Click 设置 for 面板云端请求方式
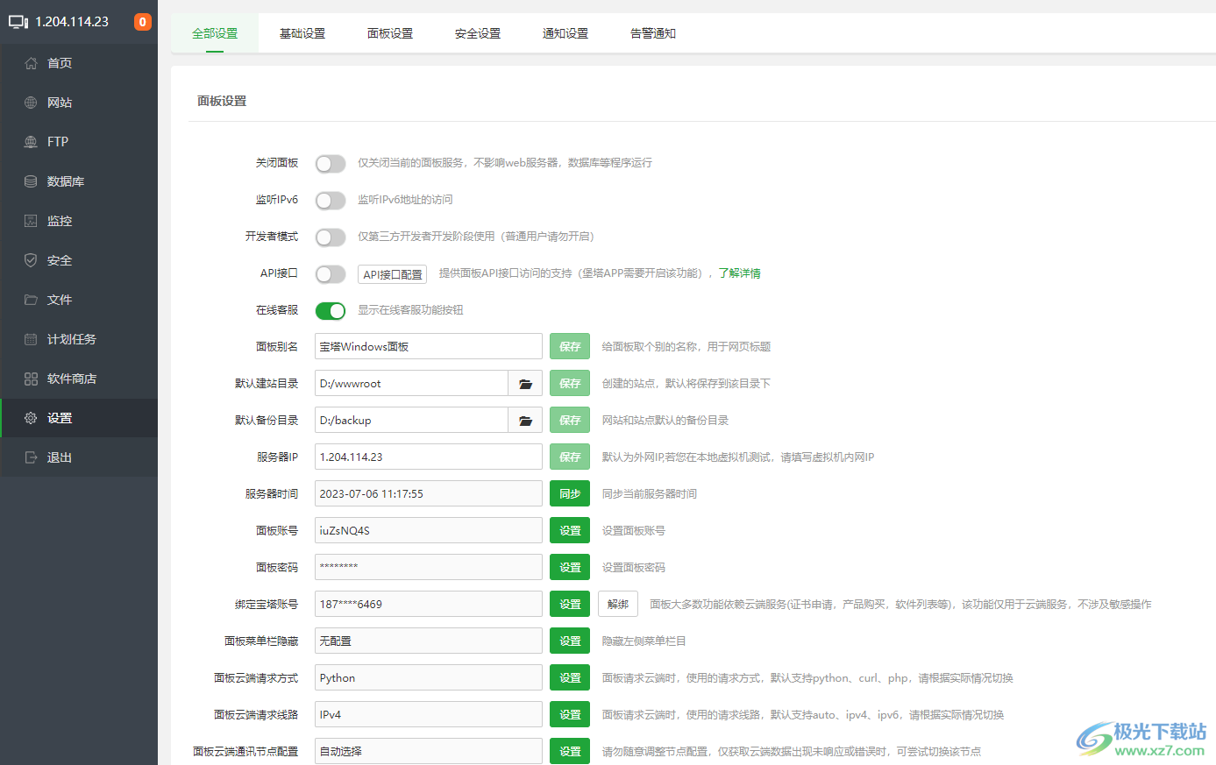Screen dimensions: 1216x765 pyautogui.click(x=570, y=678)
